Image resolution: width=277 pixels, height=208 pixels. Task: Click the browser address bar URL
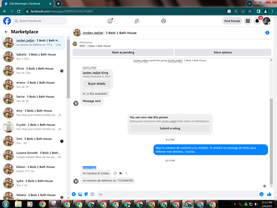[x=62, y=11]
